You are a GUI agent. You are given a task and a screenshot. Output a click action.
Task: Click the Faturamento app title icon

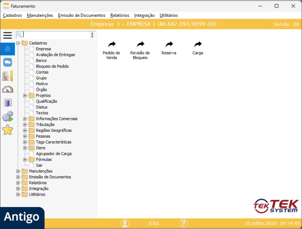[6, 6]
